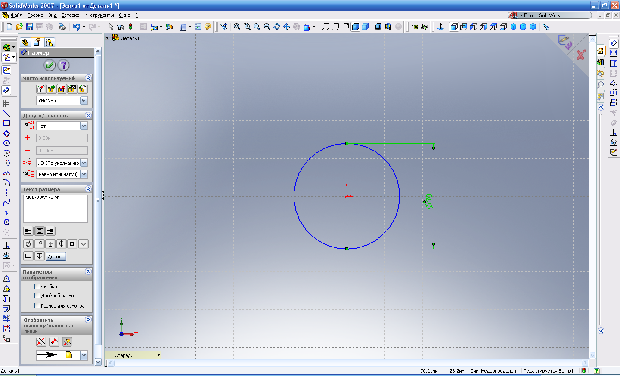Click the Rebuild traffic light icon
620x376 pixels.
130,27
